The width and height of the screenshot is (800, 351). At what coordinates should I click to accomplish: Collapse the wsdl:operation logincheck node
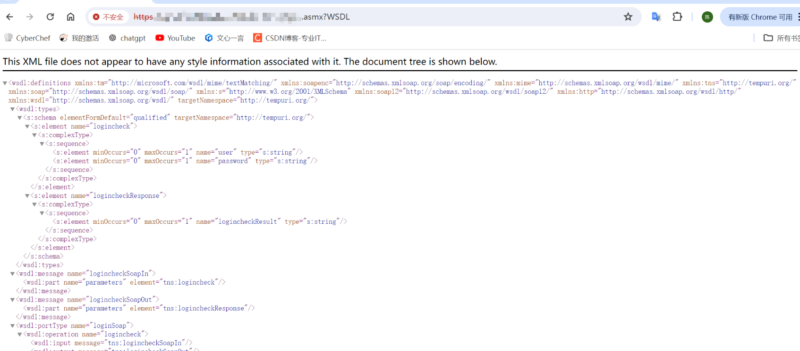[19, 335]
